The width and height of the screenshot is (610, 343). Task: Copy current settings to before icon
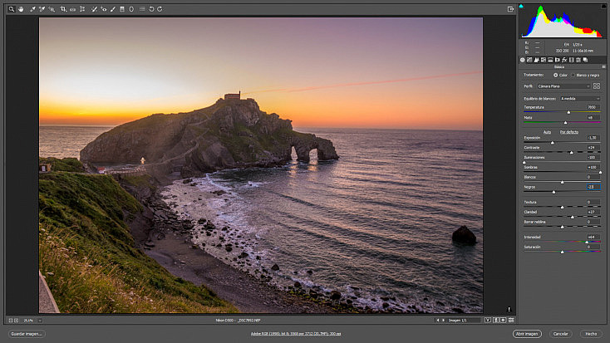click(504, 320)
